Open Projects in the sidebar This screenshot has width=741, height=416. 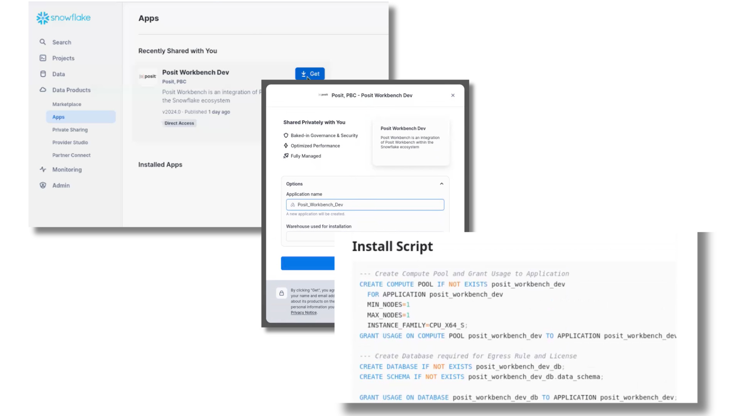63,58
